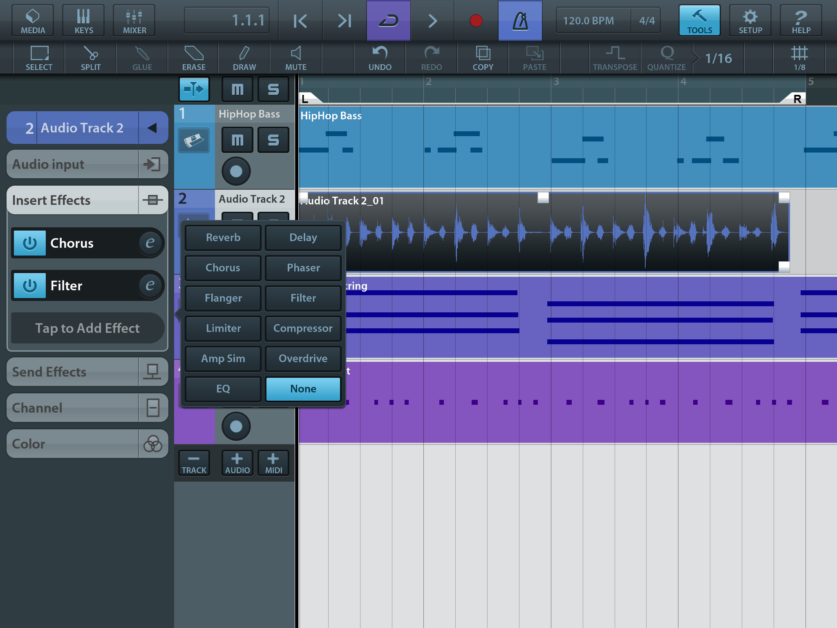
Task: Bypass the Chorus insert effect
Action: [x=30, y=243]
